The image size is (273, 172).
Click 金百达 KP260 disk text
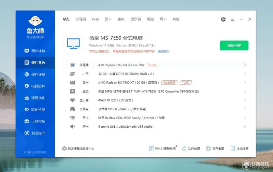point(122,109)
